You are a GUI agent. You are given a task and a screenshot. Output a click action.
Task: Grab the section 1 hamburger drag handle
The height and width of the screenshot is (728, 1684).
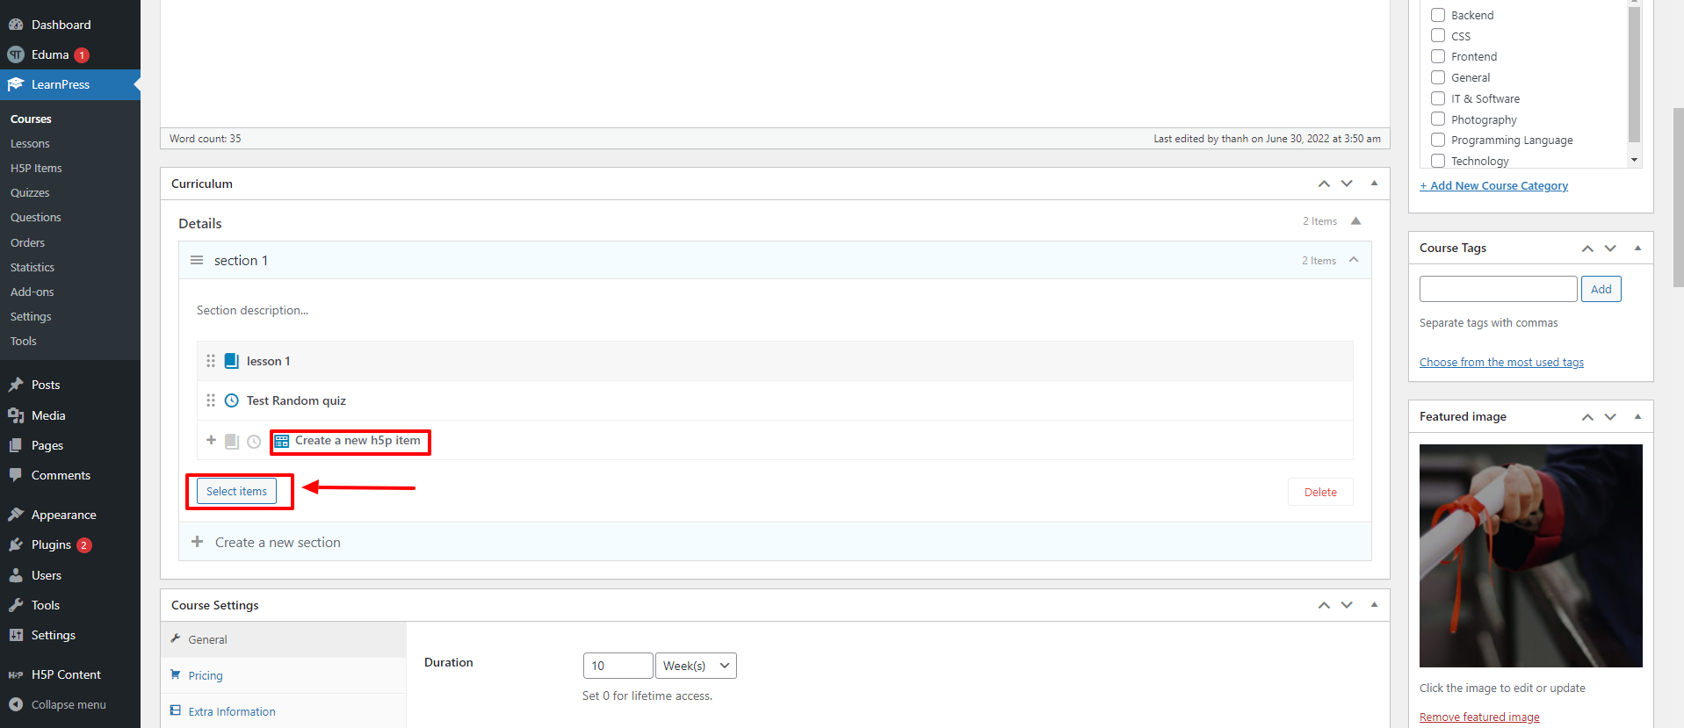tap(197, 261)
